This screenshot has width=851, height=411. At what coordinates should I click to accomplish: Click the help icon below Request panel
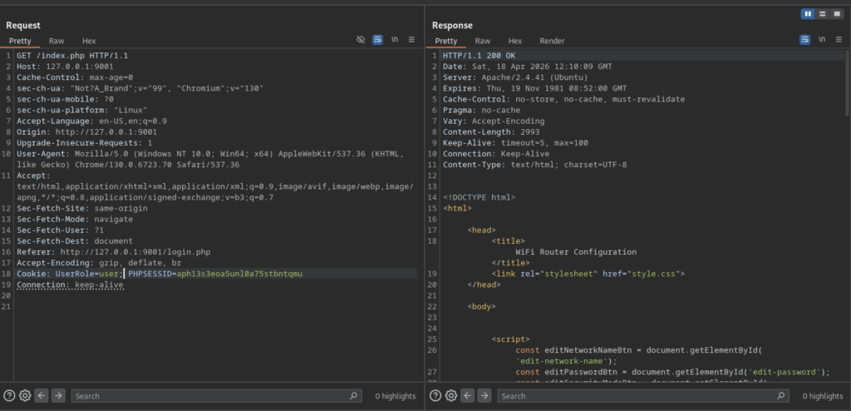9,396
